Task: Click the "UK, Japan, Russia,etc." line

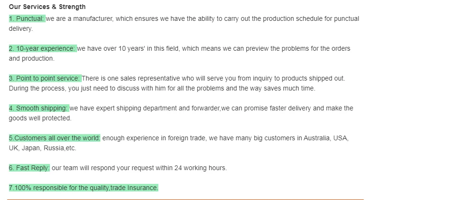Action: [42, 148]
